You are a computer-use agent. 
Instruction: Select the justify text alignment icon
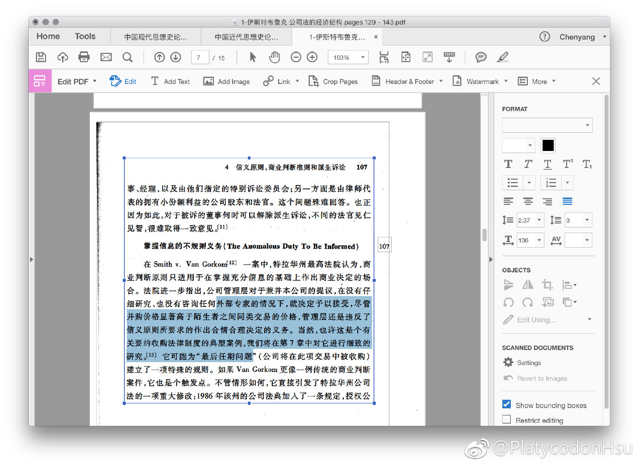pos(567,201)
